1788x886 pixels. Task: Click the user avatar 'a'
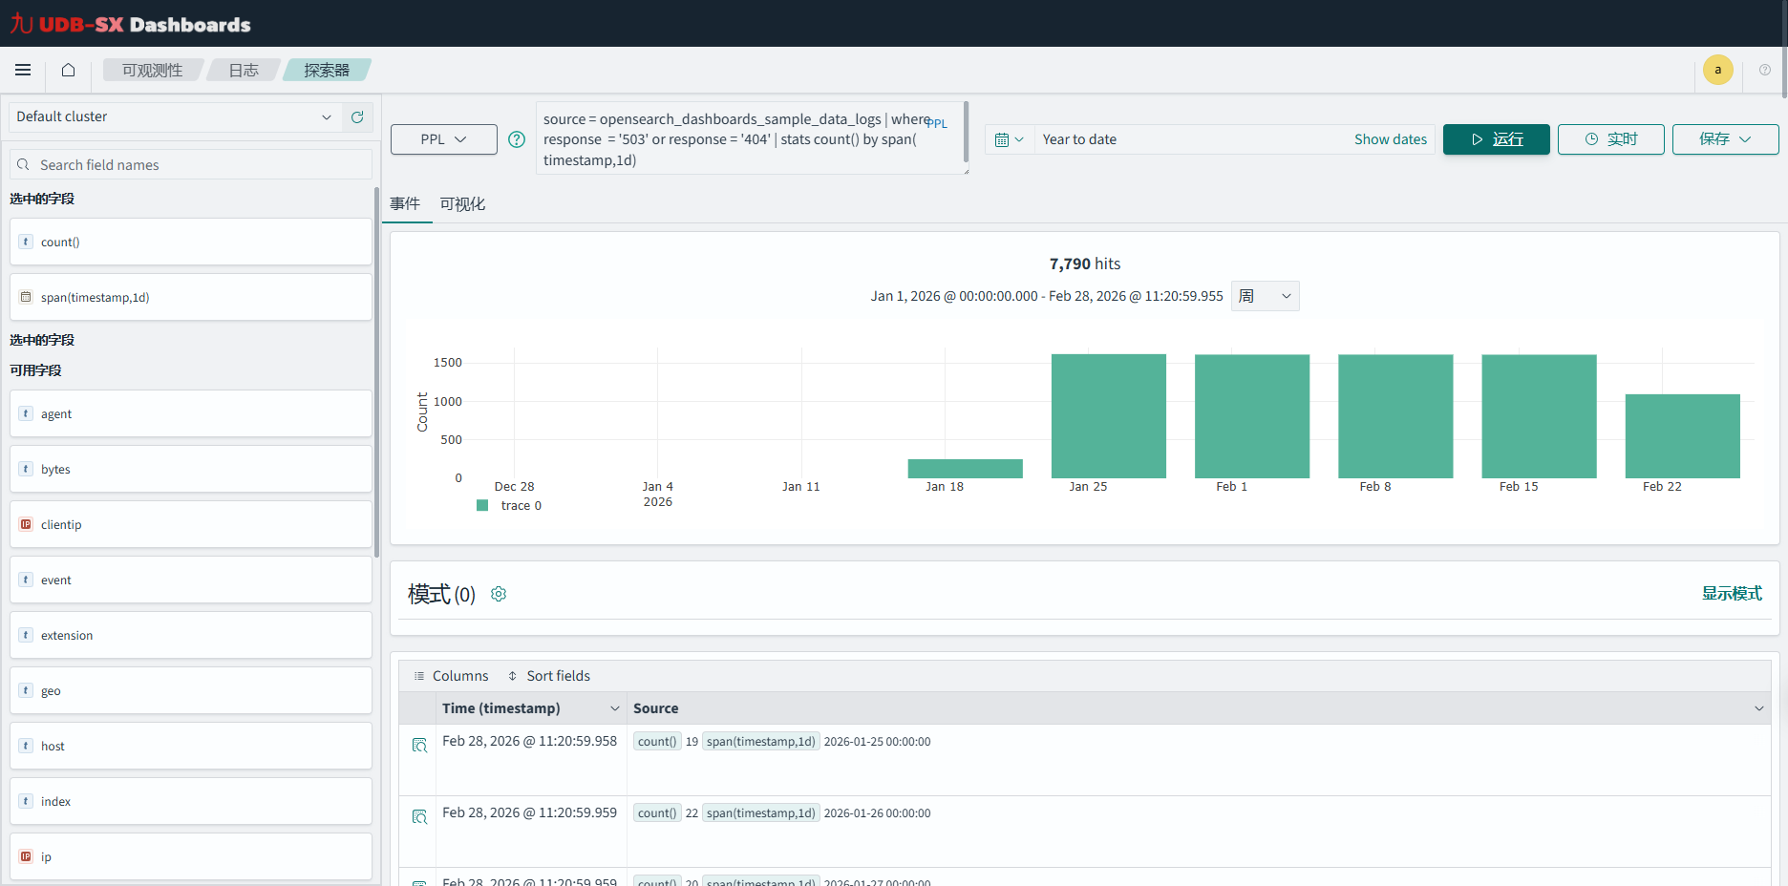point(1717,70)
